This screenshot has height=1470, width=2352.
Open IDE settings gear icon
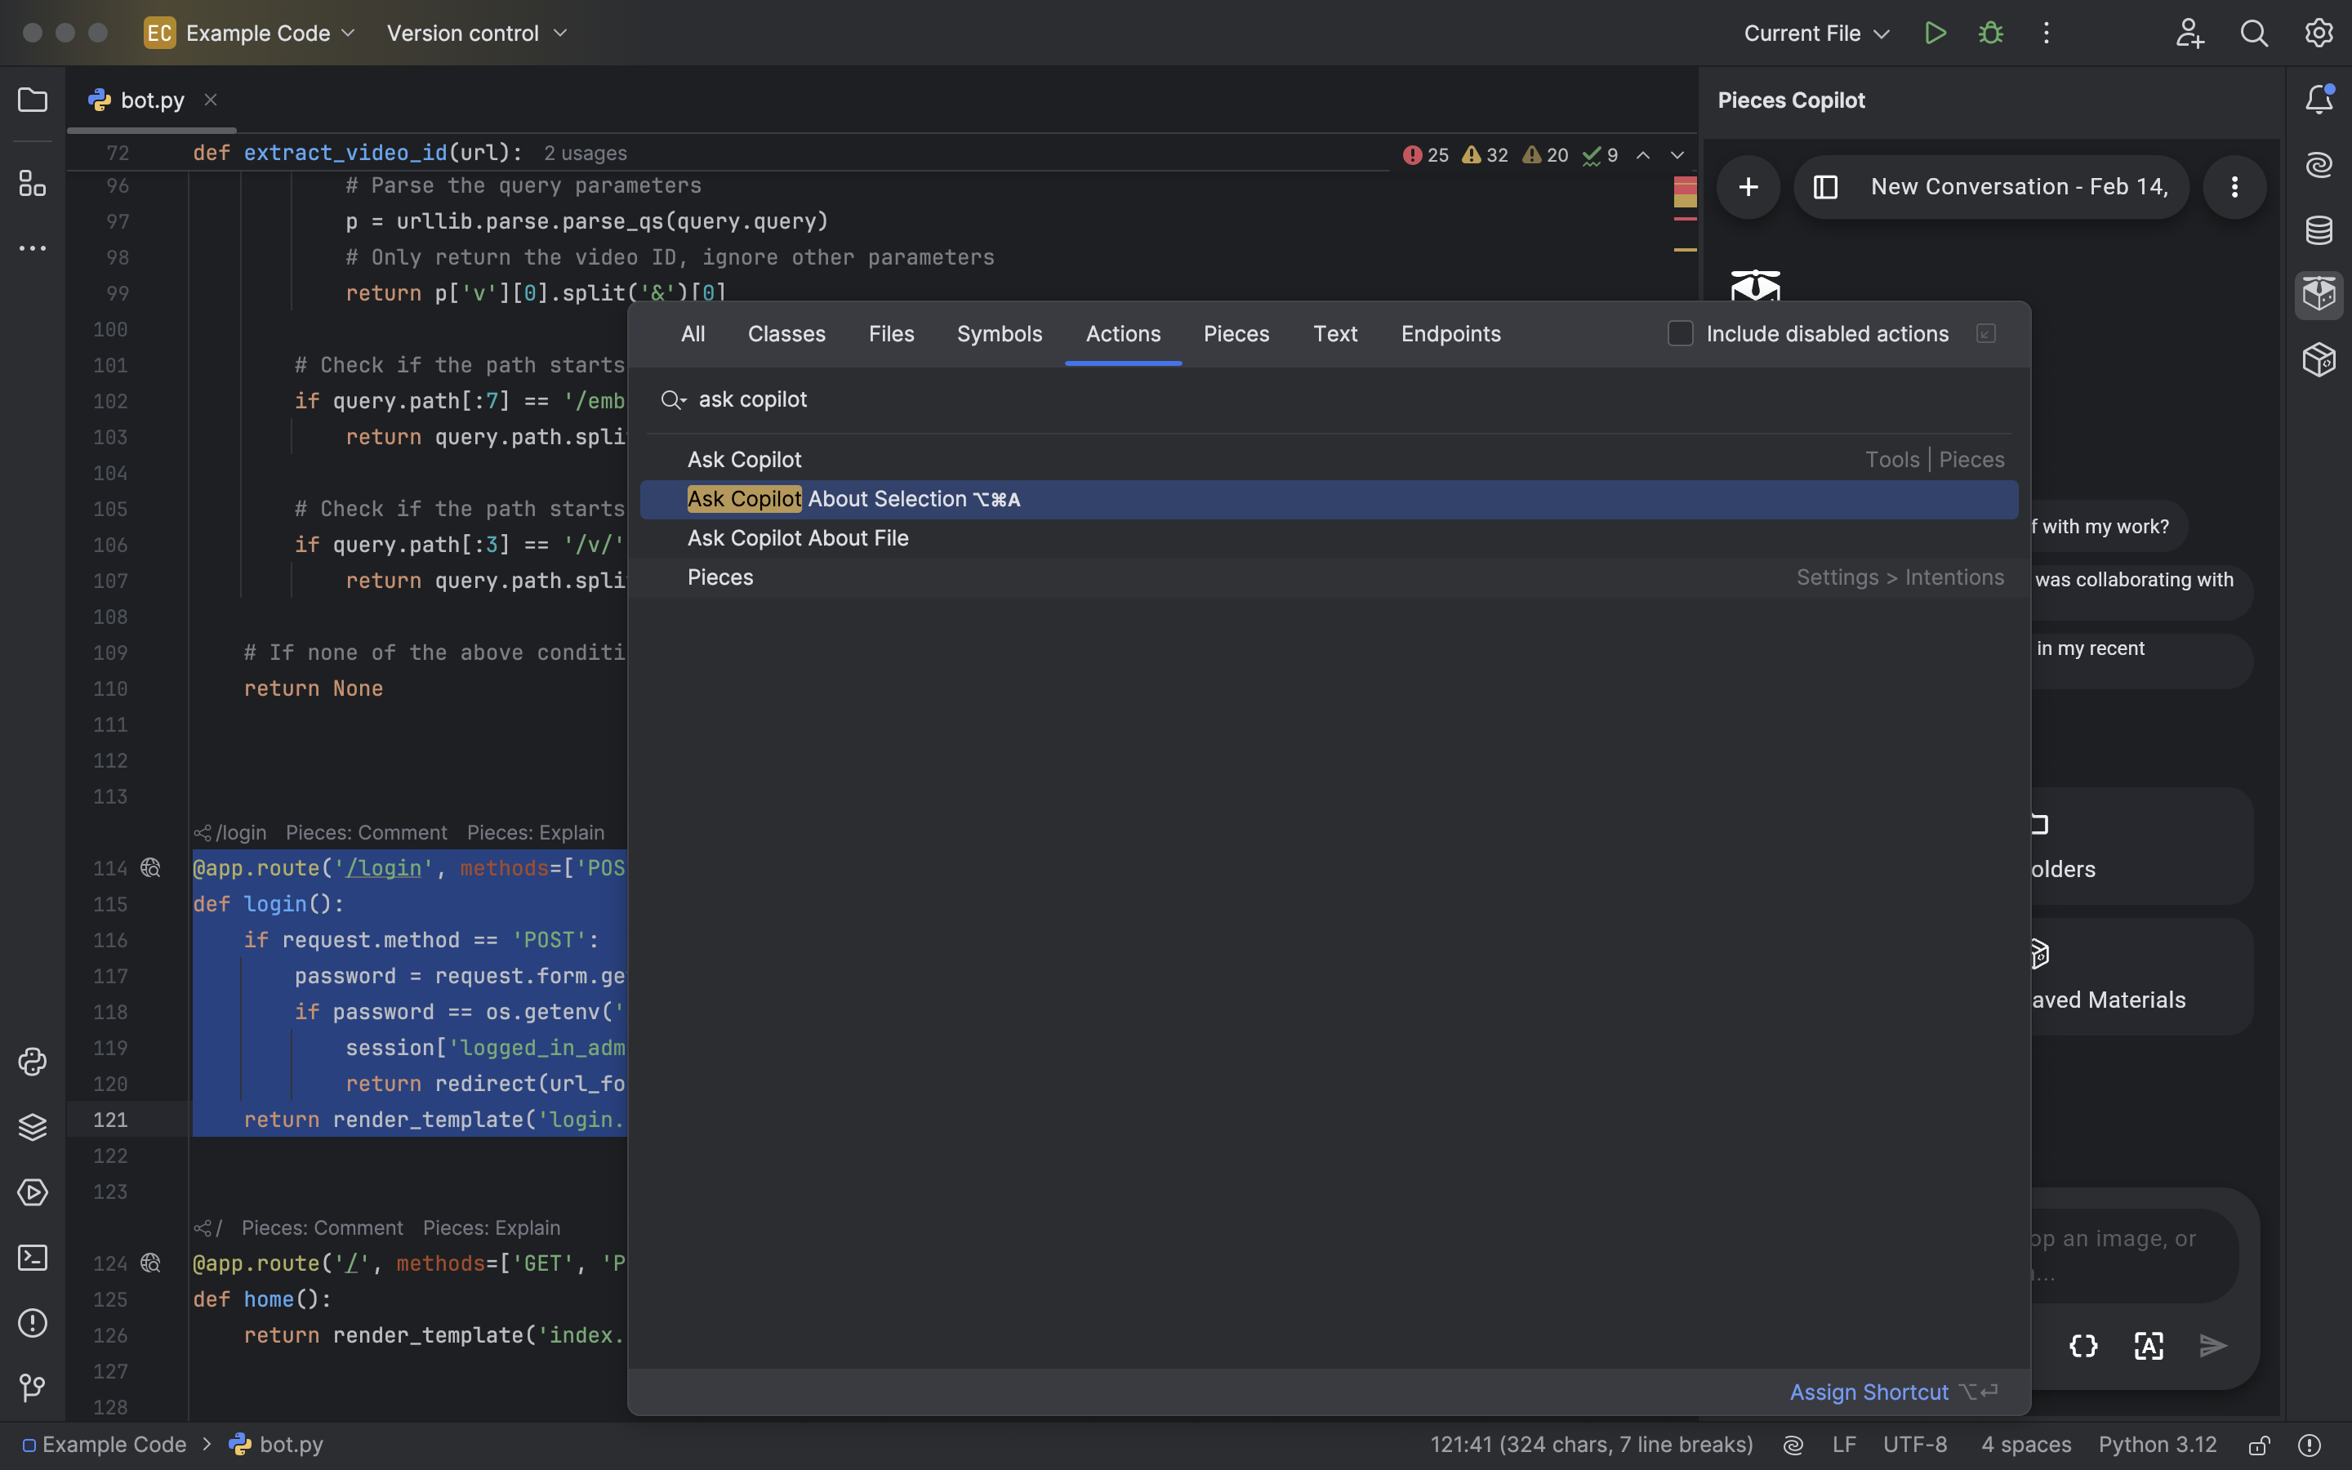click(x=2319, y=33)
